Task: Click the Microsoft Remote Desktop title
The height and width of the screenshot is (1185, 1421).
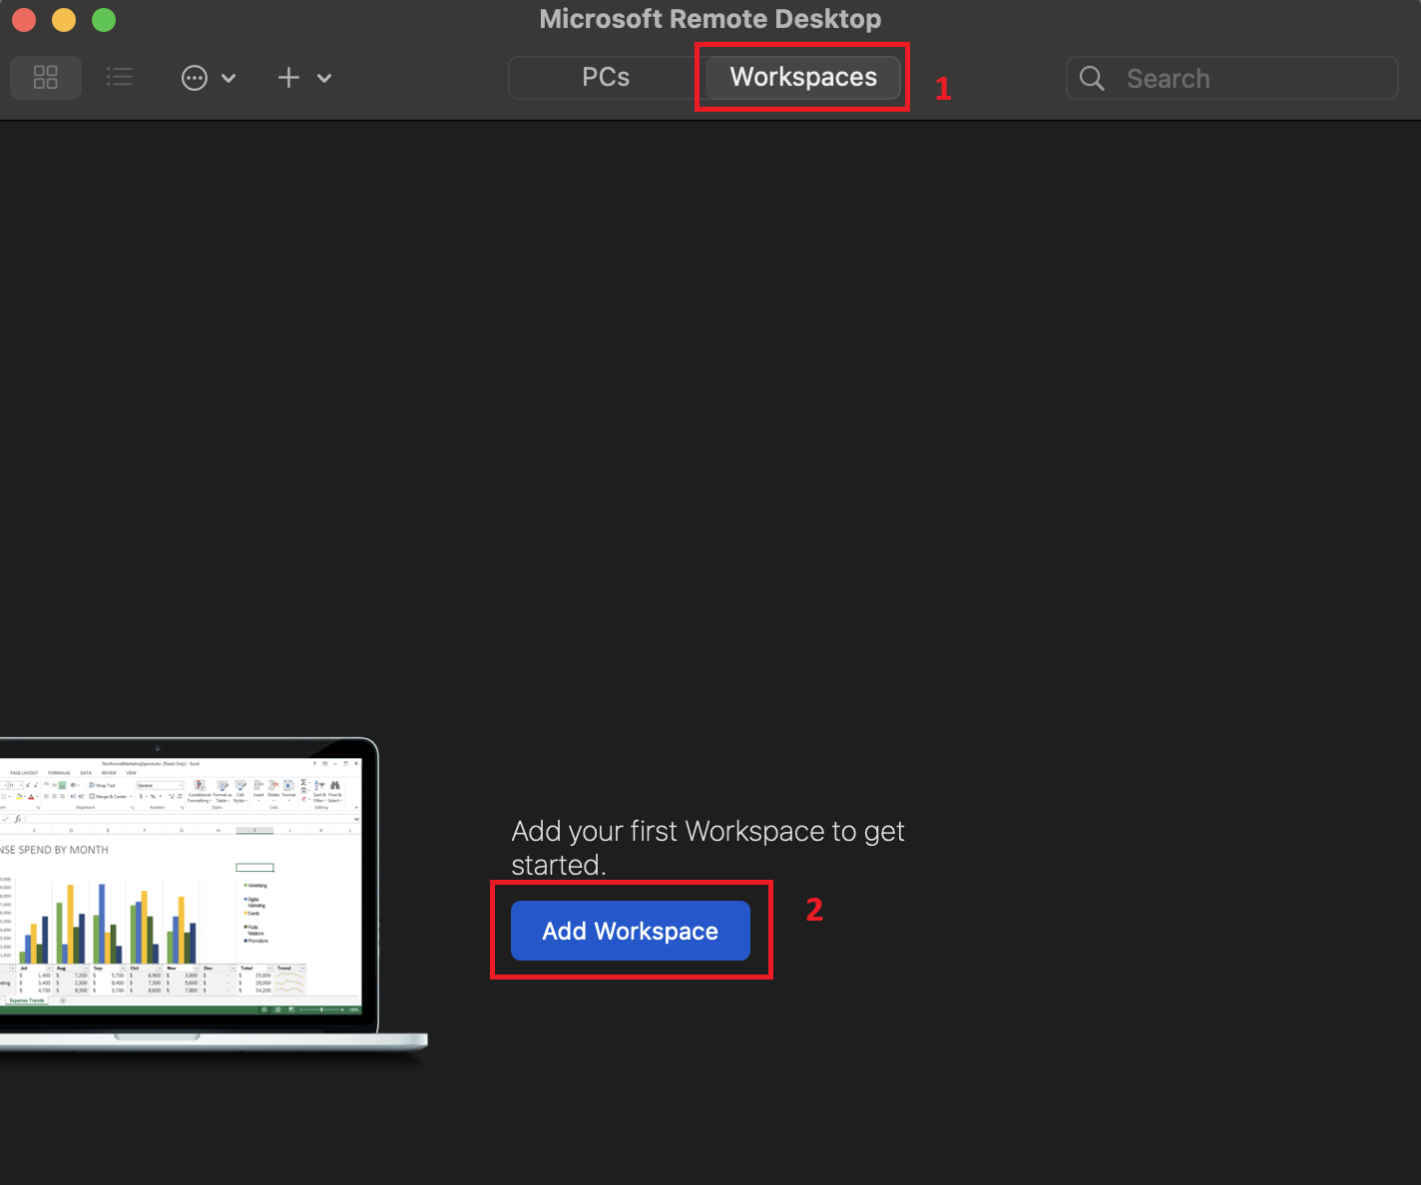Action: point(710,19)
